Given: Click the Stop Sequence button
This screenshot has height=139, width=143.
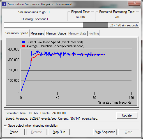Looking at the screenshot, I should pyautogui.click(x=105, y=132).
